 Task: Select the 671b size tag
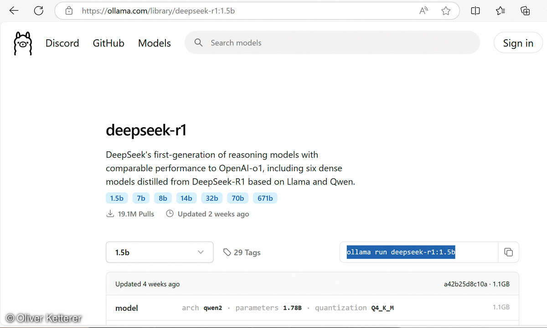coord(265,198)
